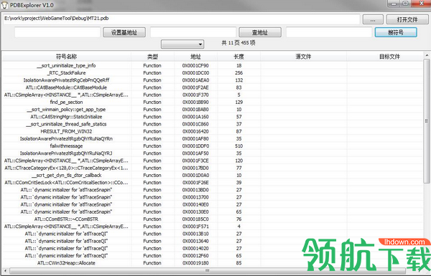Focus the base address input field
This screenshot has width=431, height=276.
[x=57, y=32]
